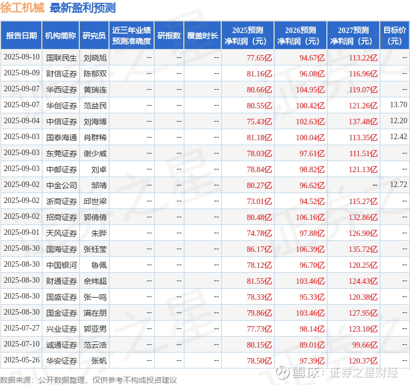This screenshot has height=385, width=410.
Task: Click institution 中信证券
Action: (x=62, y=122)
